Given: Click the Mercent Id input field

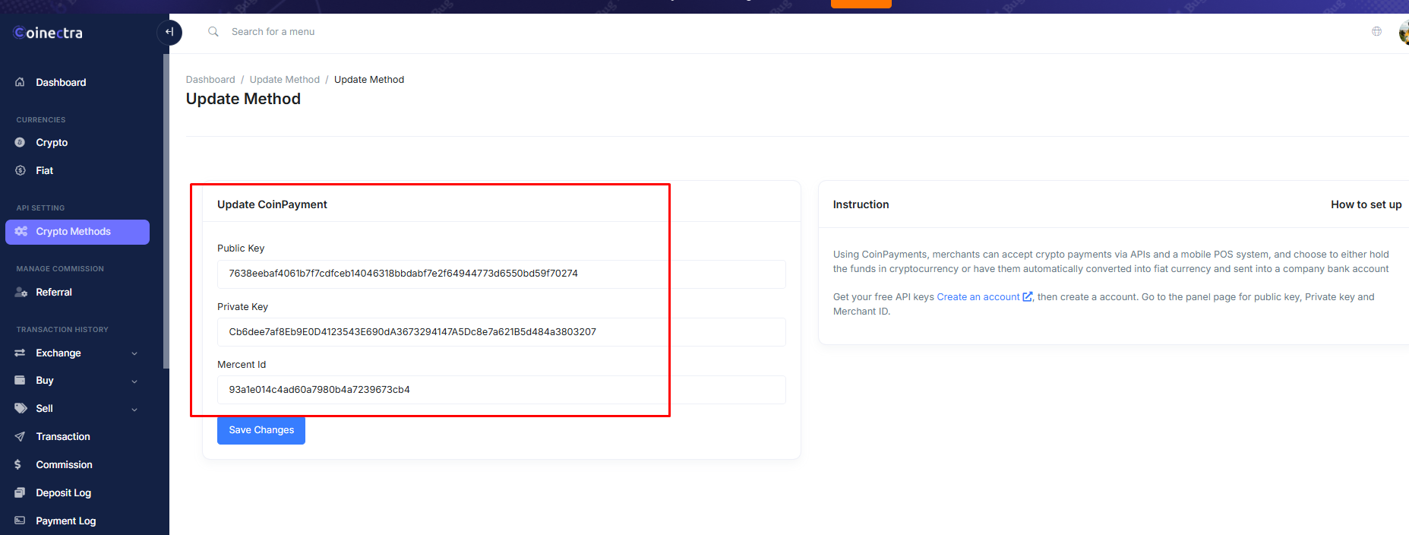Looking at the screenshot, I should click(x=501, y=390).
